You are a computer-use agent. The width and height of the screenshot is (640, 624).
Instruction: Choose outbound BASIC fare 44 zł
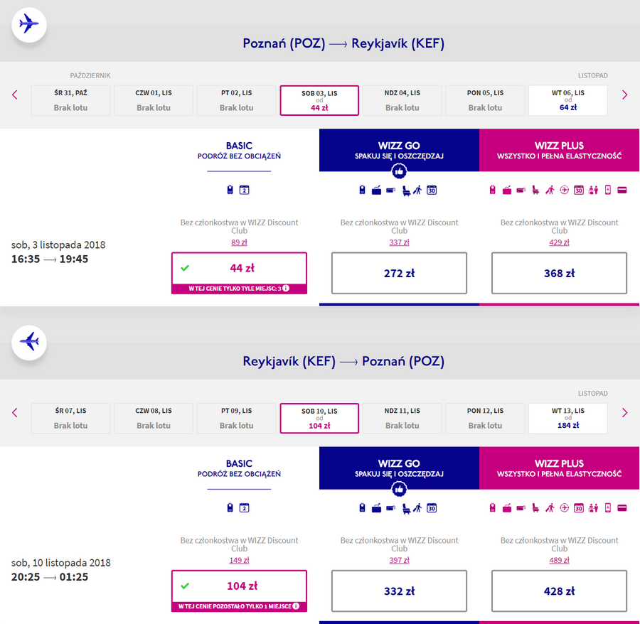coord(239,273)
